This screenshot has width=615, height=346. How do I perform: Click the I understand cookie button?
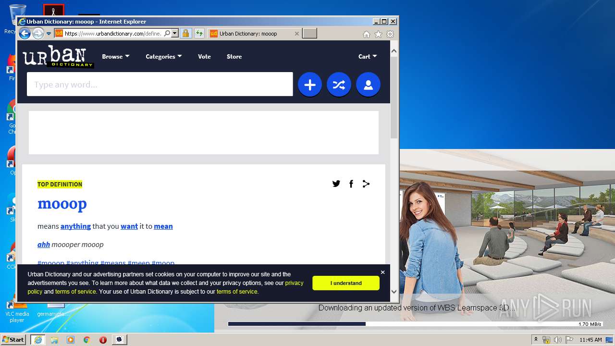coord(346,283)
